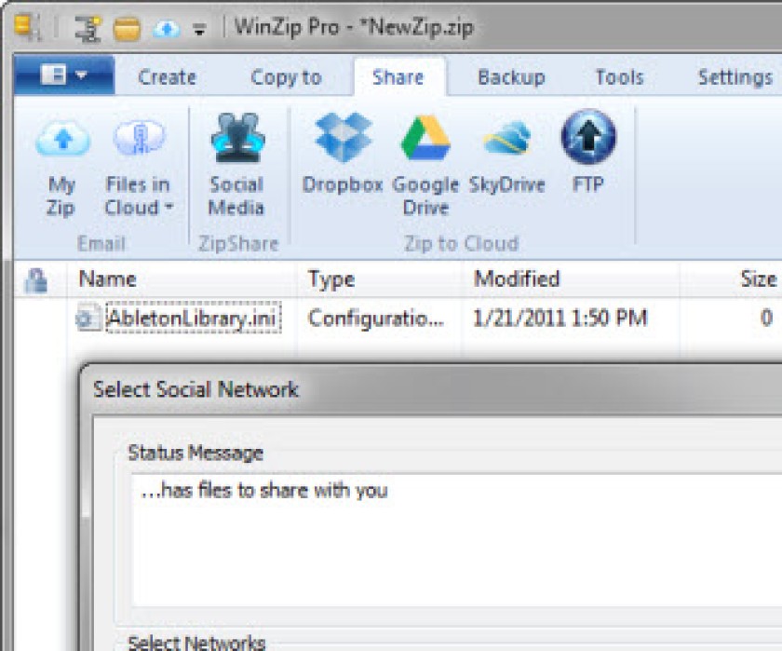Click the 1/21/2011 1:50 PM modified cell
Viewport: 782px width, 651px height.
click(x=560, y=318)
